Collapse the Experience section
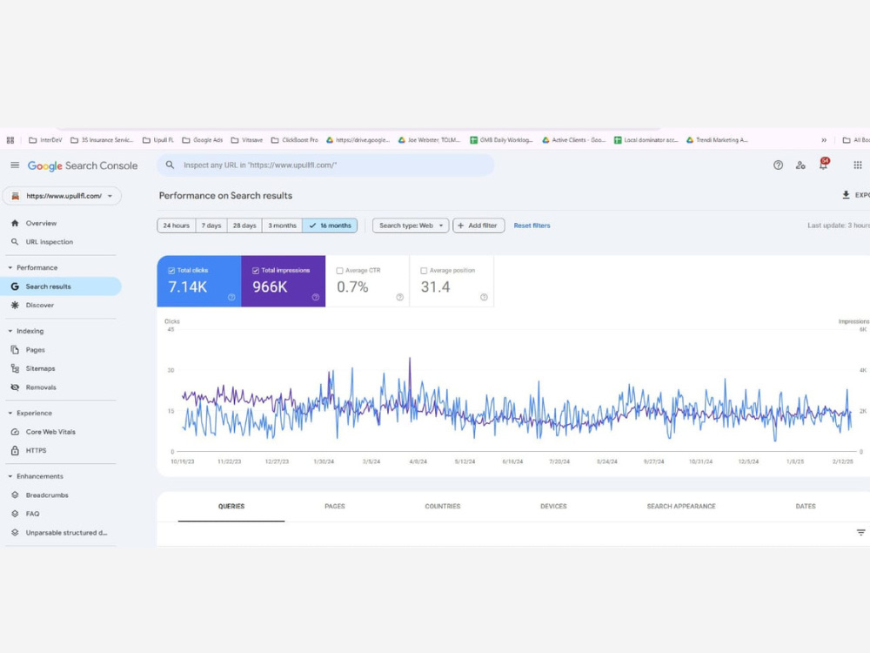Image resolution: width=870 pixels, height=653 pixels. 10,413
